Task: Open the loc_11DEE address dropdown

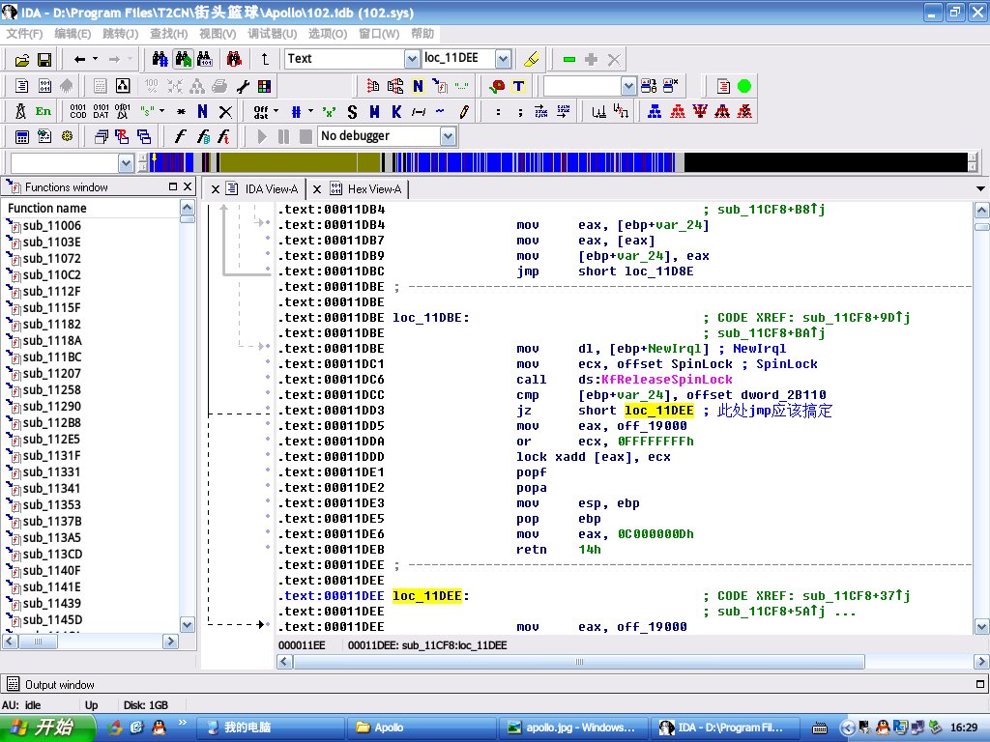Action: click(x=502, y=59)
